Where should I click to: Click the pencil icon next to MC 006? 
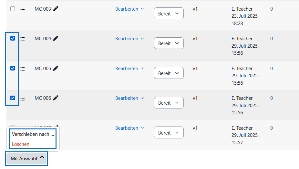point(56,98)
